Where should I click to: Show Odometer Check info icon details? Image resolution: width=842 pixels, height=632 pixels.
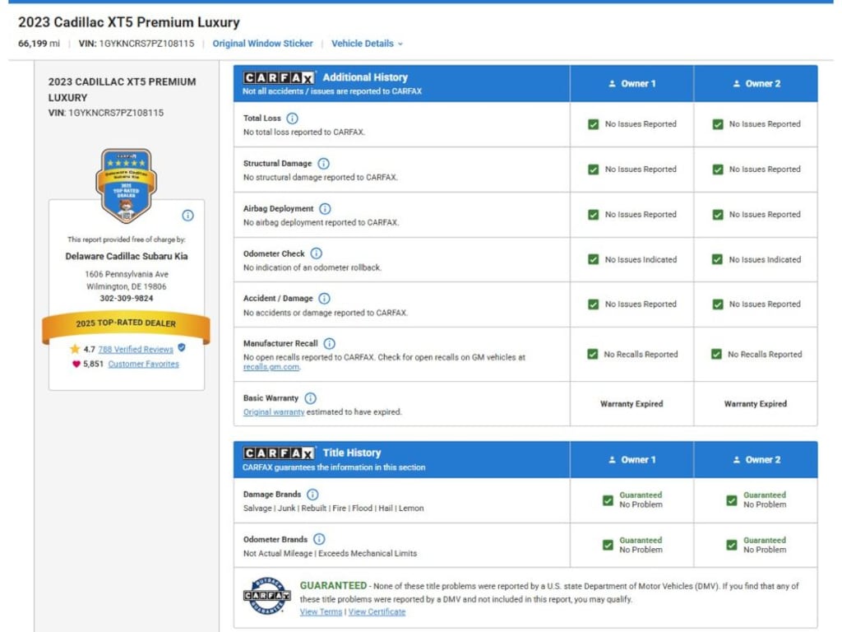[x=317, y=253]
